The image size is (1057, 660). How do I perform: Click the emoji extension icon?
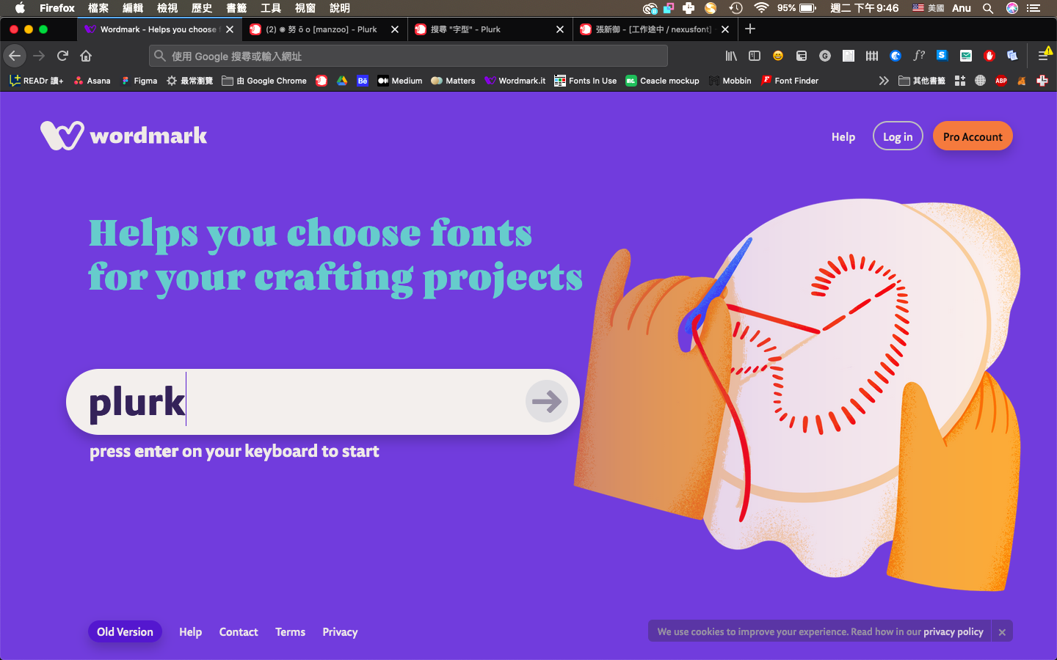click(778, 56)
